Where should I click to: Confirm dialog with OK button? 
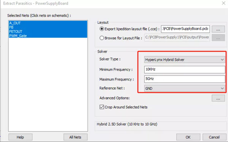click(x=188, y=137)
